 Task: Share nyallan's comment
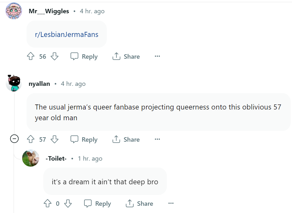click(126, 139)
